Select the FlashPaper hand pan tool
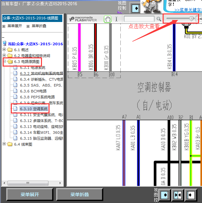This screenshot has height=203, width=202. (108, 19)
